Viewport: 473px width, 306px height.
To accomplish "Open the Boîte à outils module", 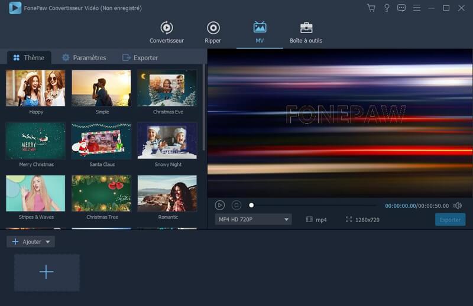I will click(x=306, y=32).
